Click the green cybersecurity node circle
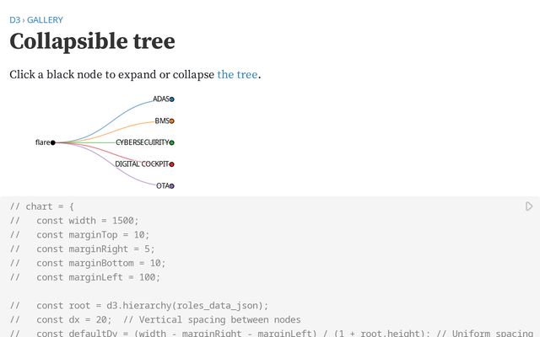540x337 pixels. click(x=172, y=142)
